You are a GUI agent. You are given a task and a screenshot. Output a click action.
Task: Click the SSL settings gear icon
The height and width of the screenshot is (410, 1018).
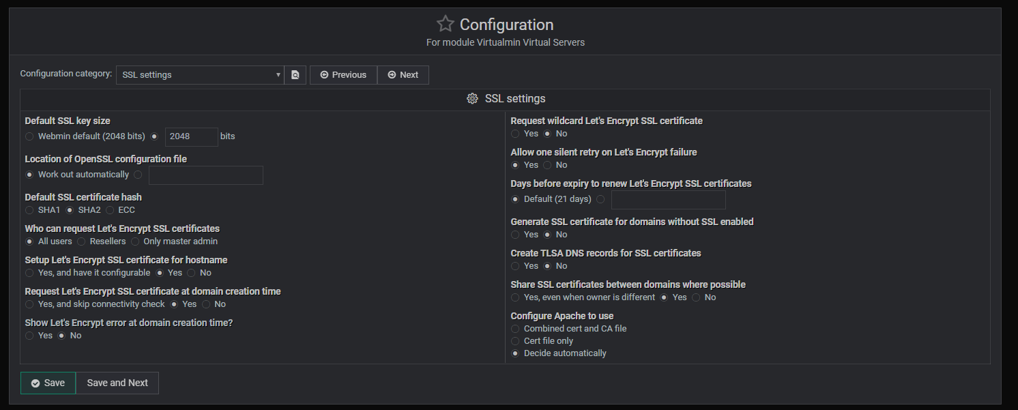point(472,99)
